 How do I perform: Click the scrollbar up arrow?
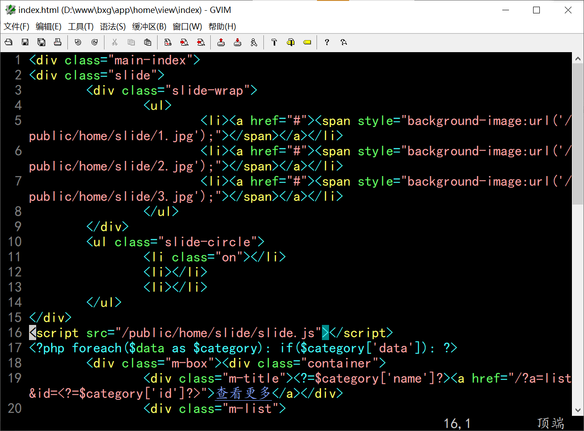click(578, 58)
